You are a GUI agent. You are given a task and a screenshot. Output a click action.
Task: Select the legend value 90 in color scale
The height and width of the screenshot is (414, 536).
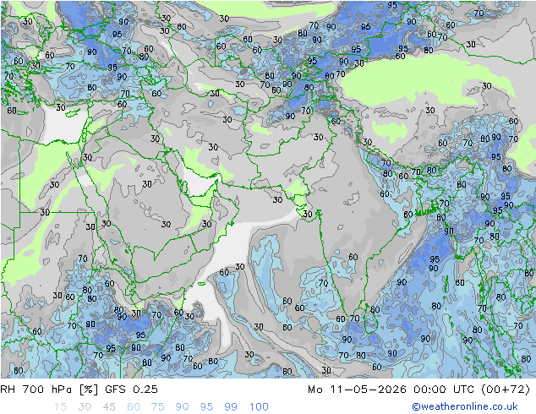click(x=182, y=406)
